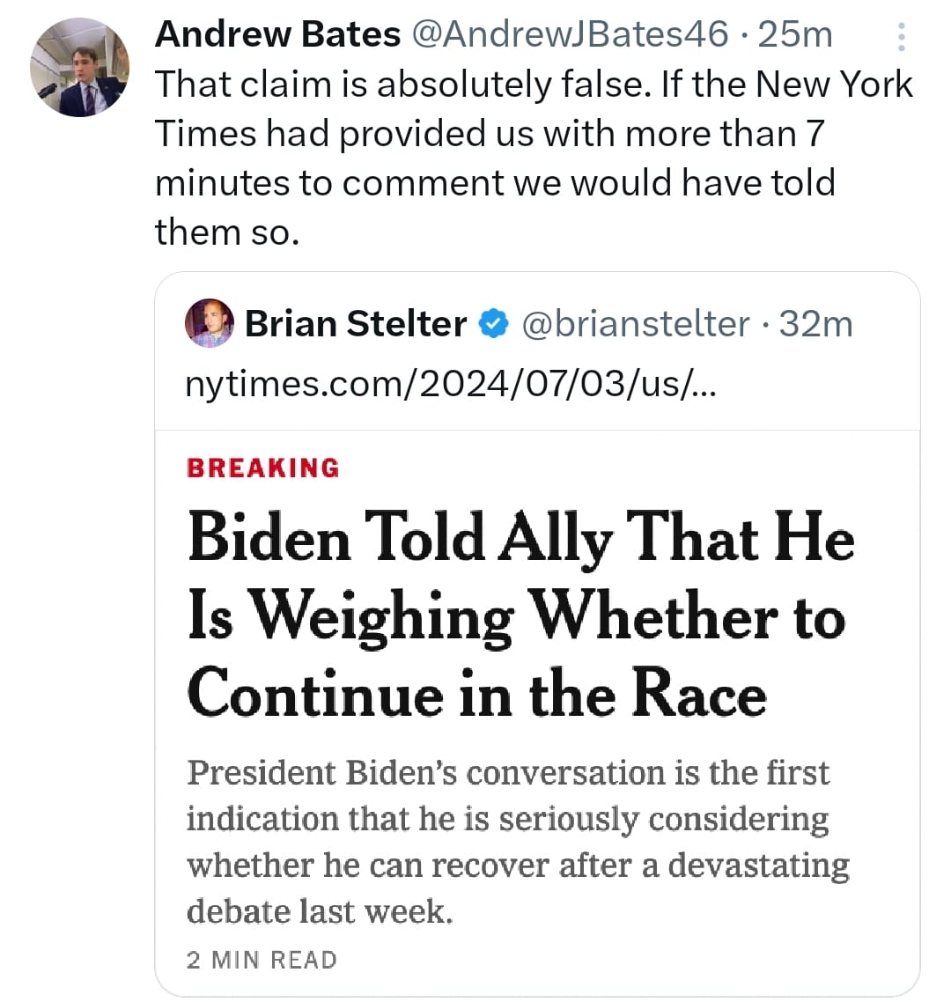Click the Brian Stelter display name
This screenshot has width=951, height=1002.
click(x=356, y=323)
